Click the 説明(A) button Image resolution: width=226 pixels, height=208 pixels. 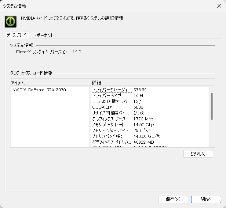[198, 154]
